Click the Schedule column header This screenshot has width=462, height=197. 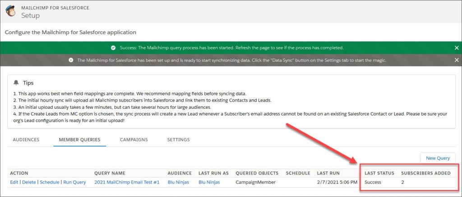(298, 173)
